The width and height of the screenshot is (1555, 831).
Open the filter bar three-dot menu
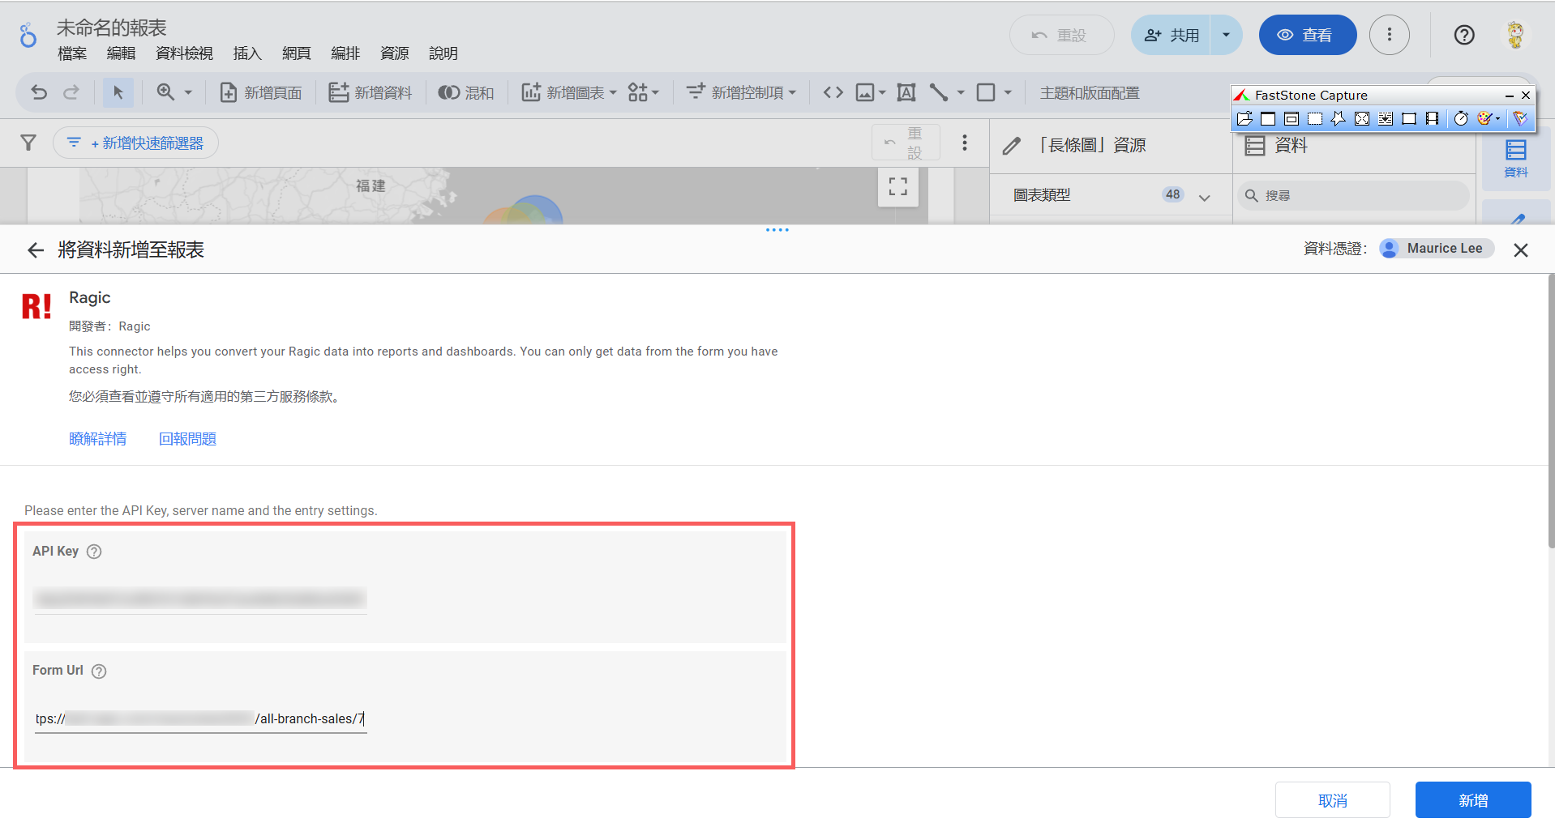[964, 143]
